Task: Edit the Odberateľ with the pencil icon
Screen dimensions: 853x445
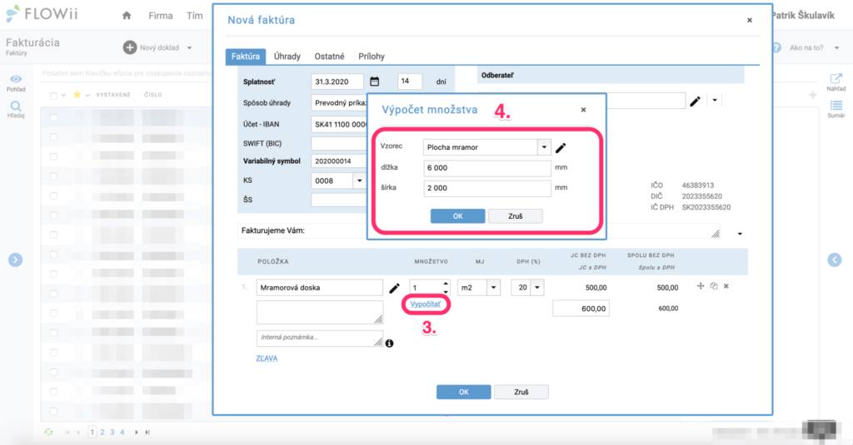Action: (695, 101)
